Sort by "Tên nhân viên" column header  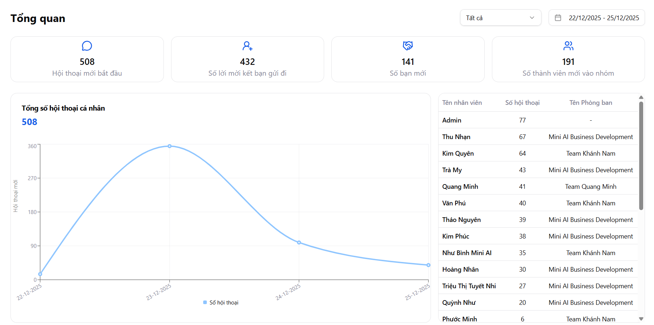tap(462, 103)
